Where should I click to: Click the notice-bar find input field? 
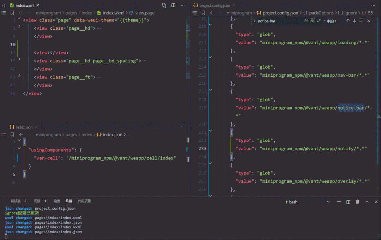[279, 21]
